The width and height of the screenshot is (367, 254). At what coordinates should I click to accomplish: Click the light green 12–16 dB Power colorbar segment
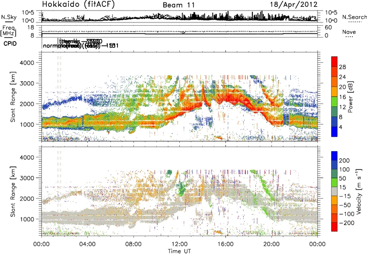[x=334, y=102]
